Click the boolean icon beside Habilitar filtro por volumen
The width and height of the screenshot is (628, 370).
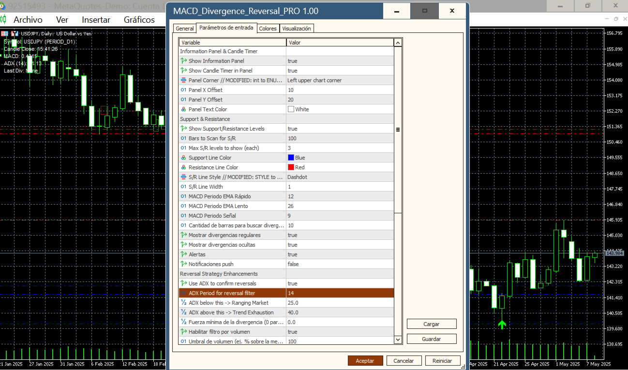(x=183, y=332)
